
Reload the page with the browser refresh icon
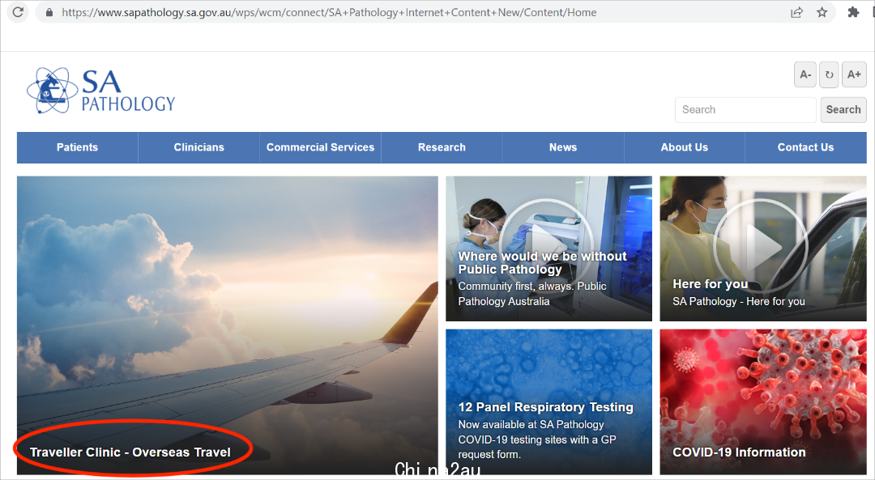click(x=18, y=11)
